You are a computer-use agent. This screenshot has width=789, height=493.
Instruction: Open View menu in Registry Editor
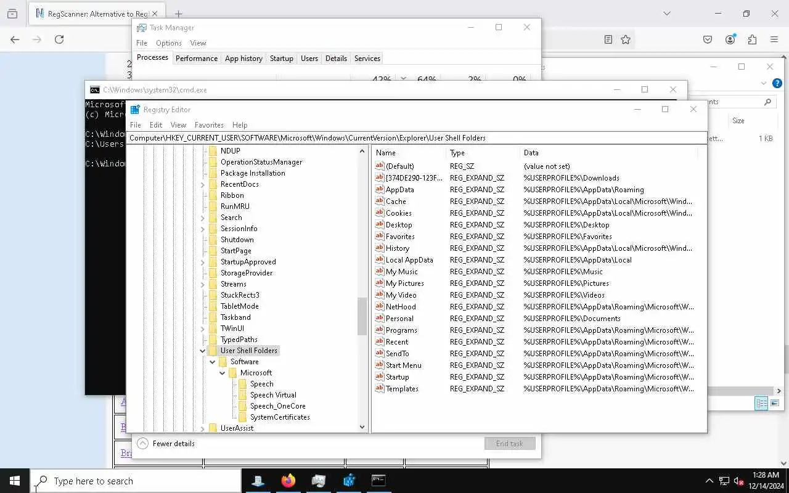[178, 124]
